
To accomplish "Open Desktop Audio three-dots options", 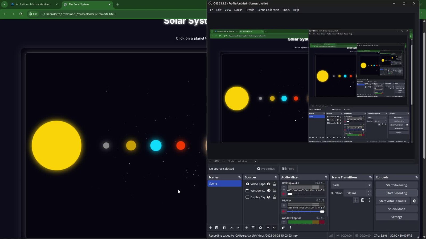I will [284, 188].
